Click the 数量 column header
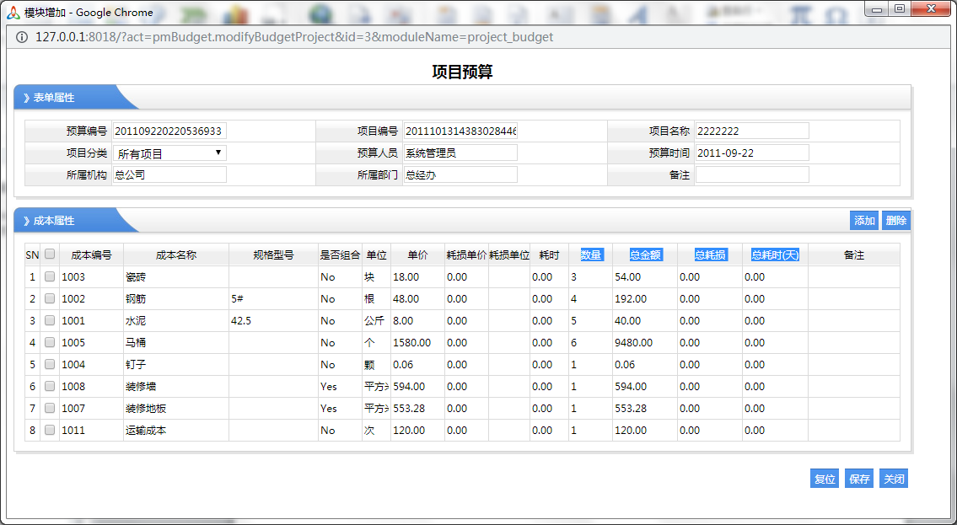The height and width of the screenshot is (525, 957). [591, 254]
